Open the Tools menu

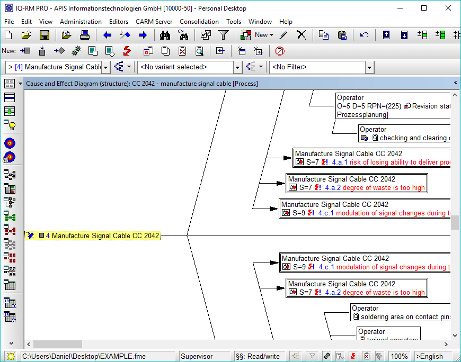(234, 22)
